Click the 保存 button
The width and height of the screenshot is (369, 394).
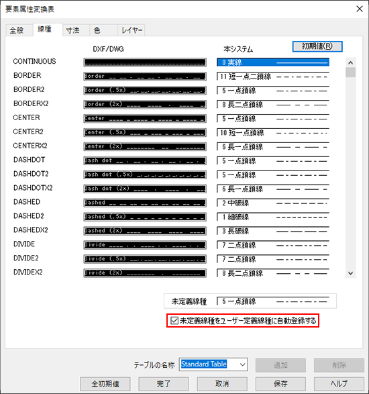click(x=280, y=384)
